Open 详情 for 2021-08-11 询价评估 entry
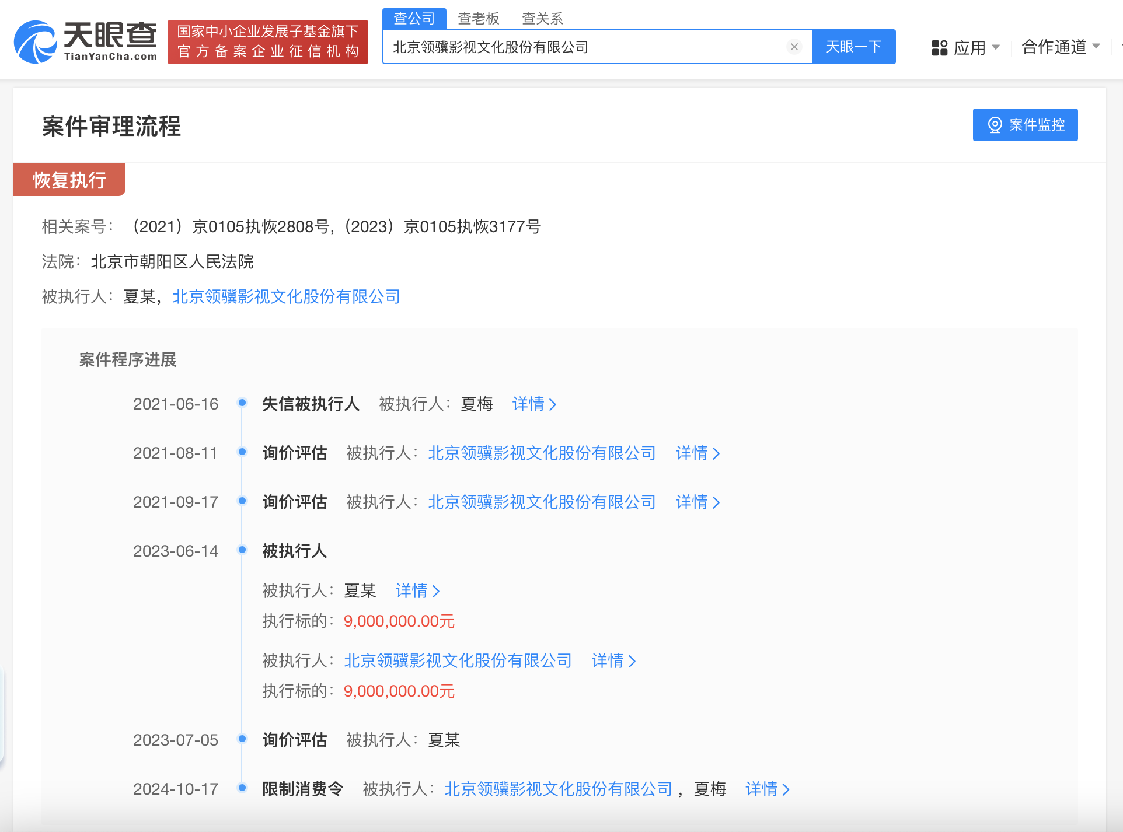Screen dimensions: 1123x832 (697, 453)
